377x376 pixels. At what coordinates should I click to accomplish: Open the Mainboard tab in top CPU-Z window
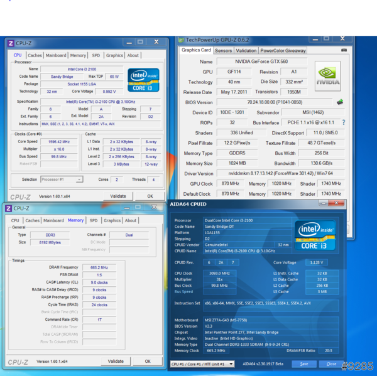(x=56, y=55)
